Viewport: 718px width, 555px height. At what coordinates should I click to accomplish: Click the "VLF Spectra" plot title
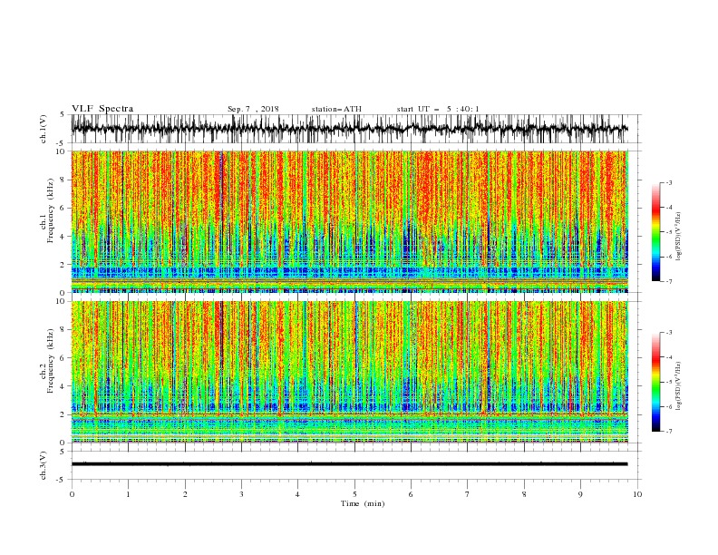(102, 109)
